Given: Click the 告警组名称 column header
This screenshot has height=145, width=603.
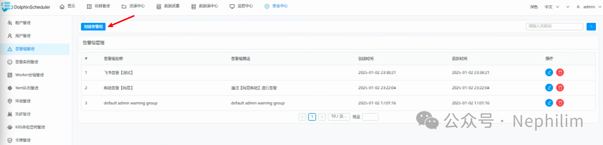Looking at the screenshot, I should [x=113, y=59].
